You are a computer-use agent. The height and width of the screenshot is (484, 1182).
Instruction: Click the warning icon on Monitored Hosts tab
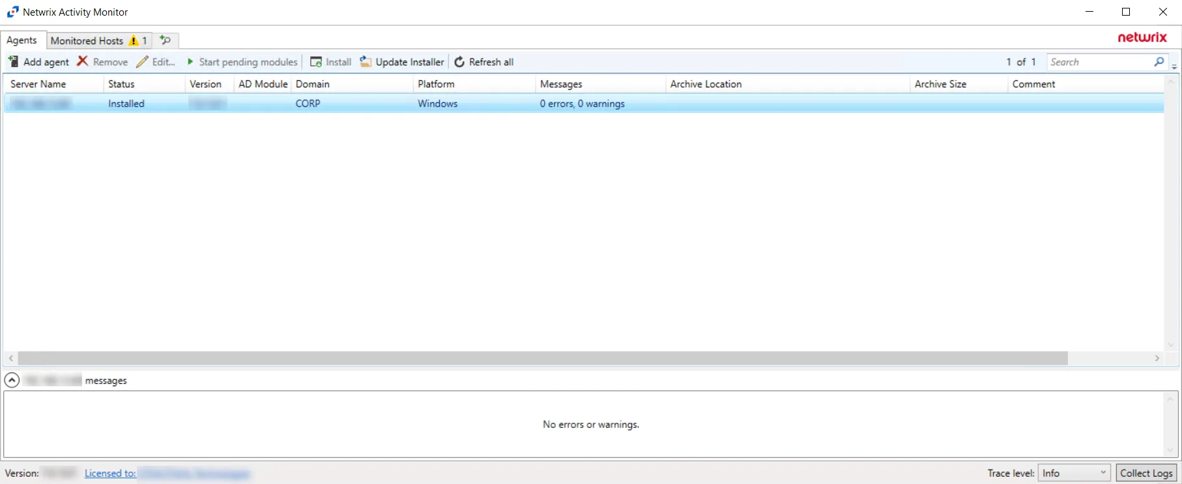pyautogui.click(x=134, y=40)
